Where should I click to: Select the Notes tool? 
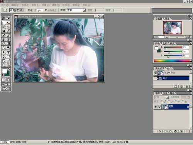coord(3,61)
